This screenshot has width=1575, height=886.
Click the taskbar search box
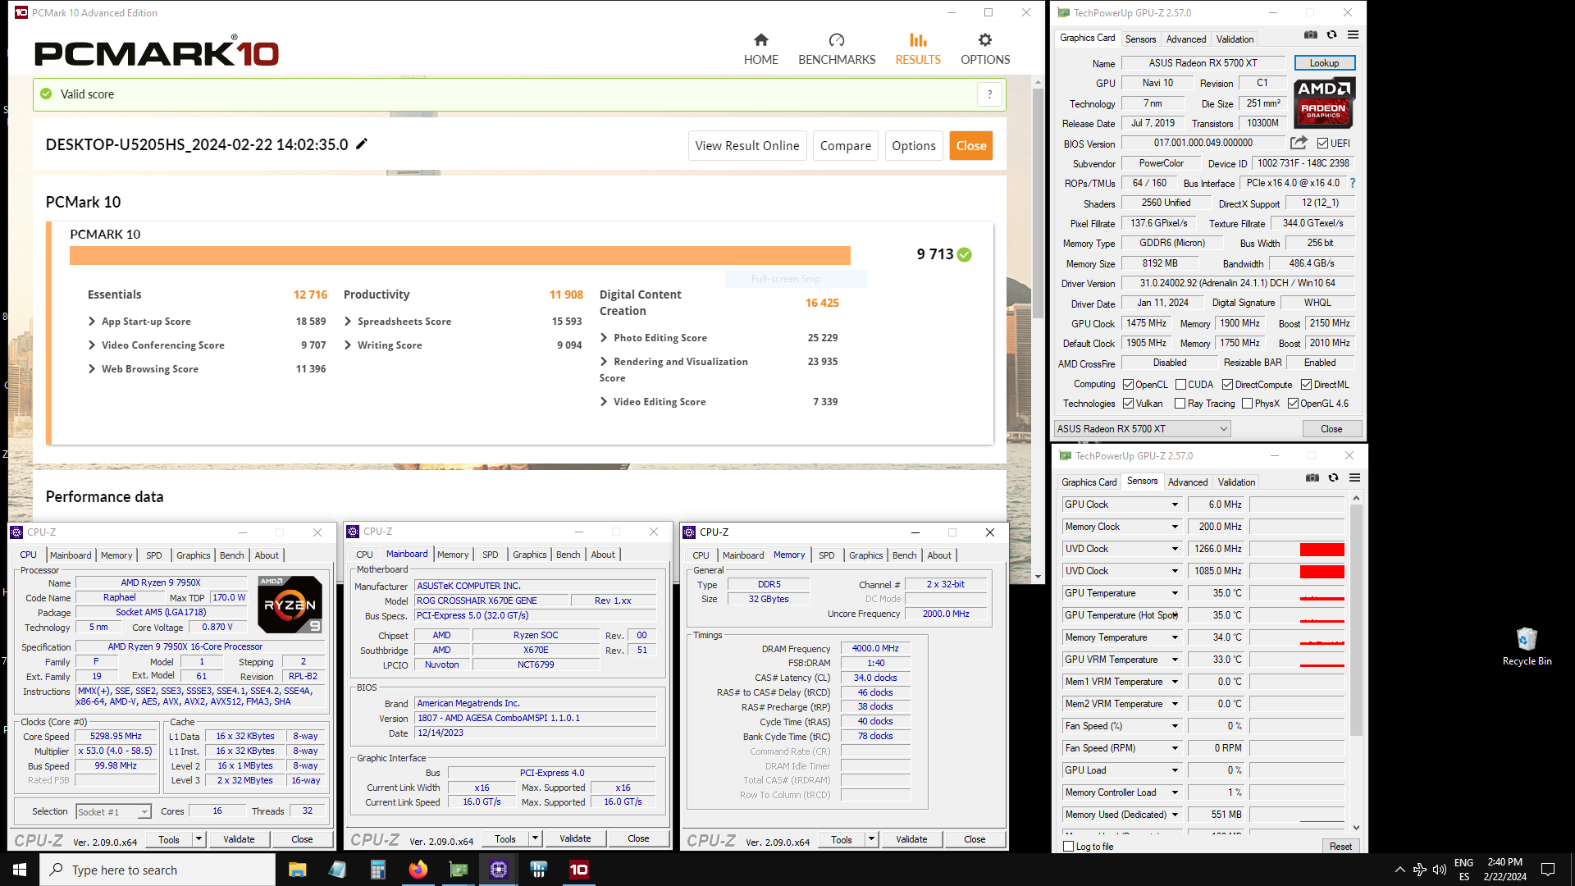click(157, 870)
